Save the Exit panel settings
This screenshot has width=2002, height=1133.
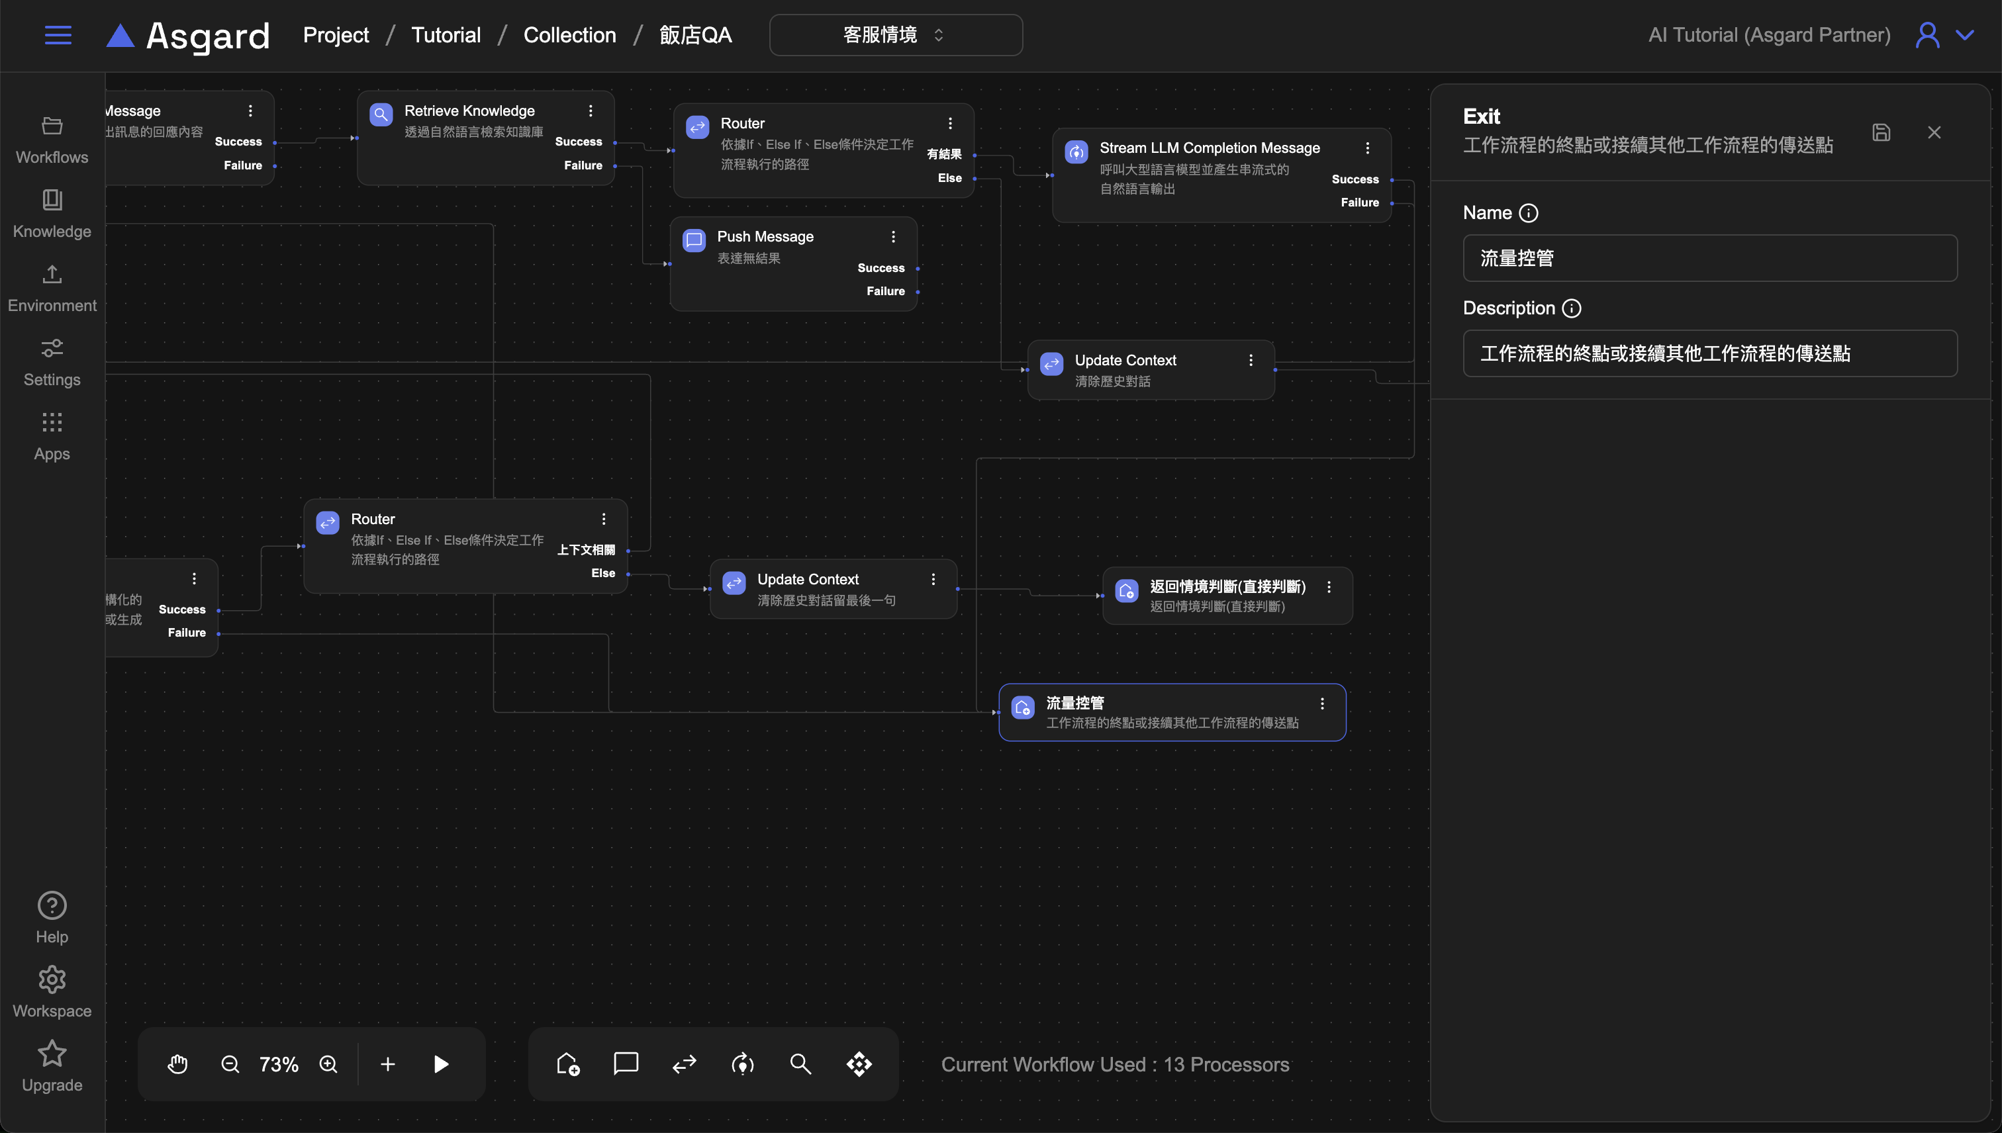tap(1881, 132)
